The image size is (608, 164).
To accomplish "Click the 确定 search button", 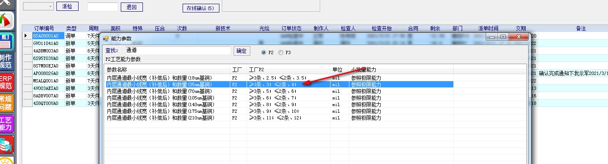I will 242,51.
